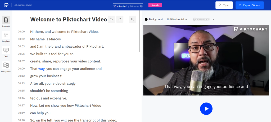Click the highlighted word 'way,'
Image resolution: width=271 pixels, height=122 pixels.
[x=42, y=69]
